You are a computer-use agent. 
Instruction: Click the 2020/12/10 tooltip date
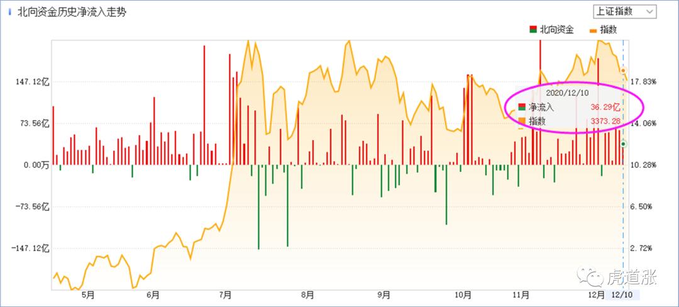coord(566,92)
